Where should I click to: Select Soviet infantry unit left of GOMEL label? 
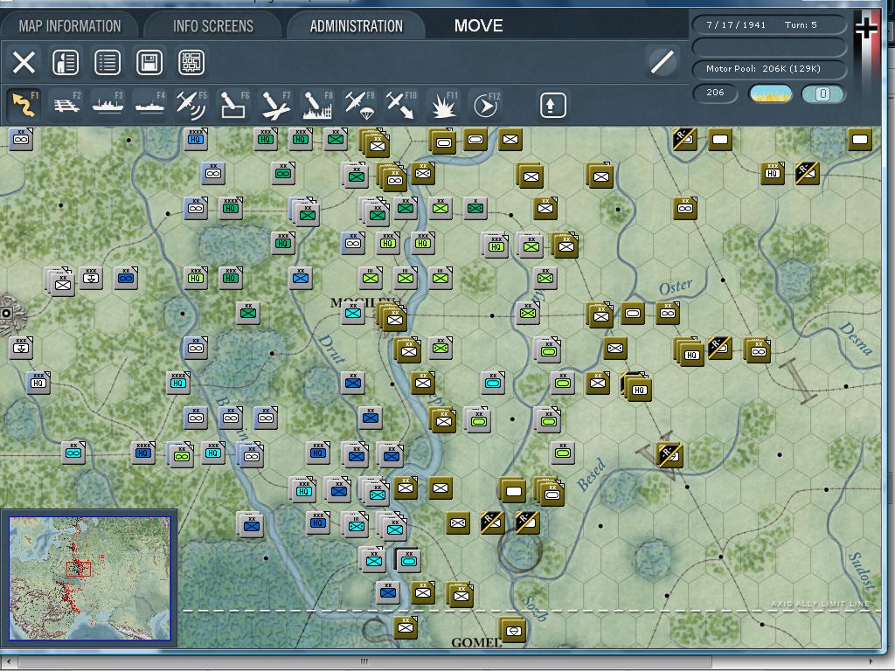406,627
